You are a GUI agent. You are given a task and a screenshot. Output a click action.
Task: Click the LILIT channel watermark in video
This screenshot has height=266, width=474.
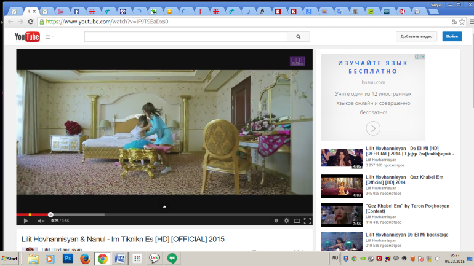(x=297, y=61)
